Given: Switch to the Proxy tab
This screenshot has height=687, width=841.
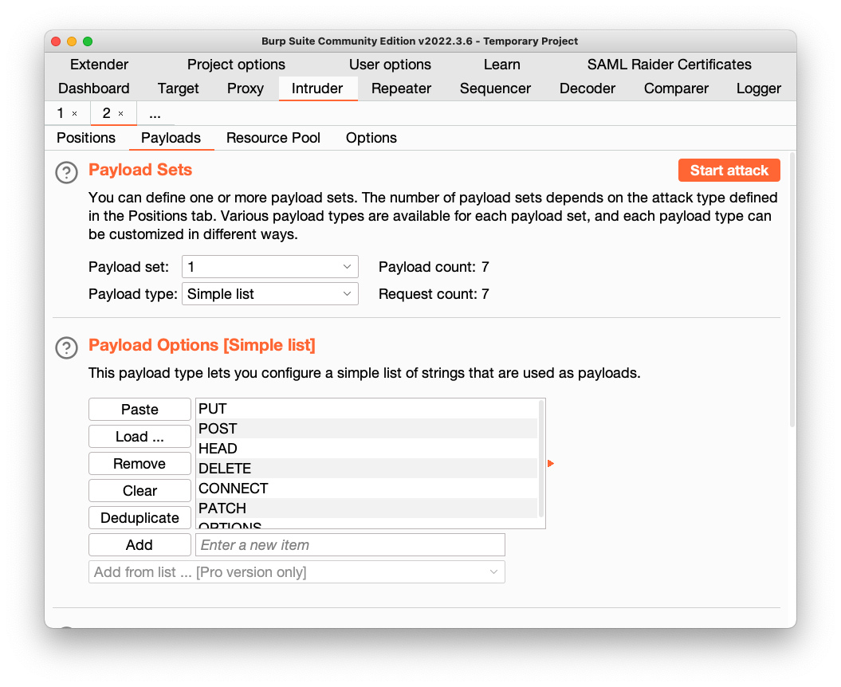Looking at the screenshot, I should coord(245,88).
